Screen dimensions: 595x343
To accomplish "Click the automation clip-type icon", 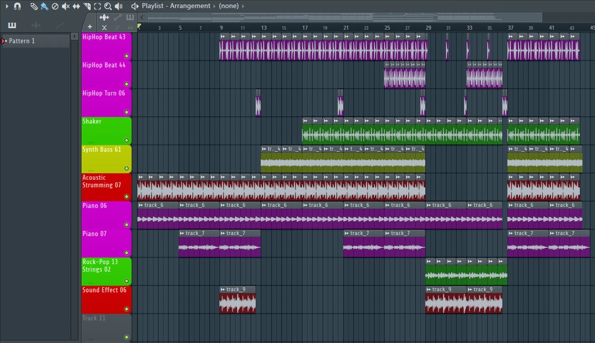I will (118, 17).
